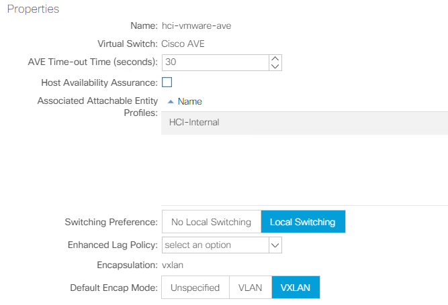
Task: Focus the AVE Time-out Time input field
Action: click(214, 63)
